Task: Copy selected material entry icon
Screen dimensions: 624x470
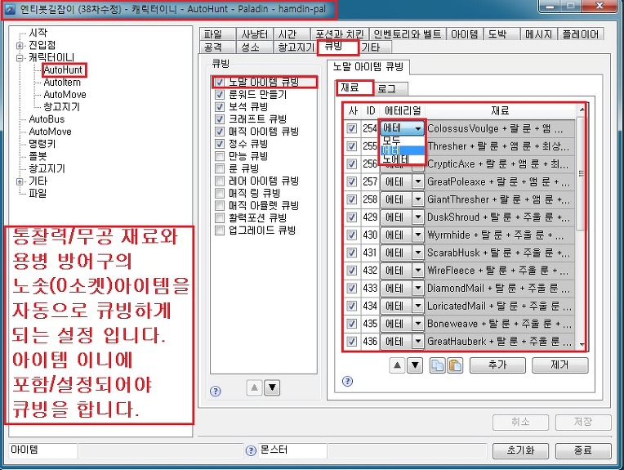Action: coord(437,365)
